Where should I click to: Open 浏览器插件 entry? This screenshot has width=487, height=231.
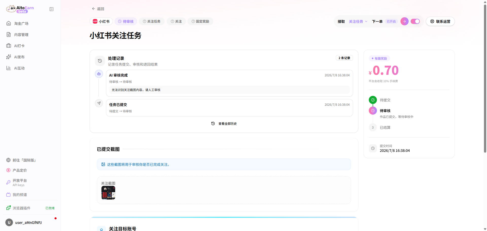[30, 208]
